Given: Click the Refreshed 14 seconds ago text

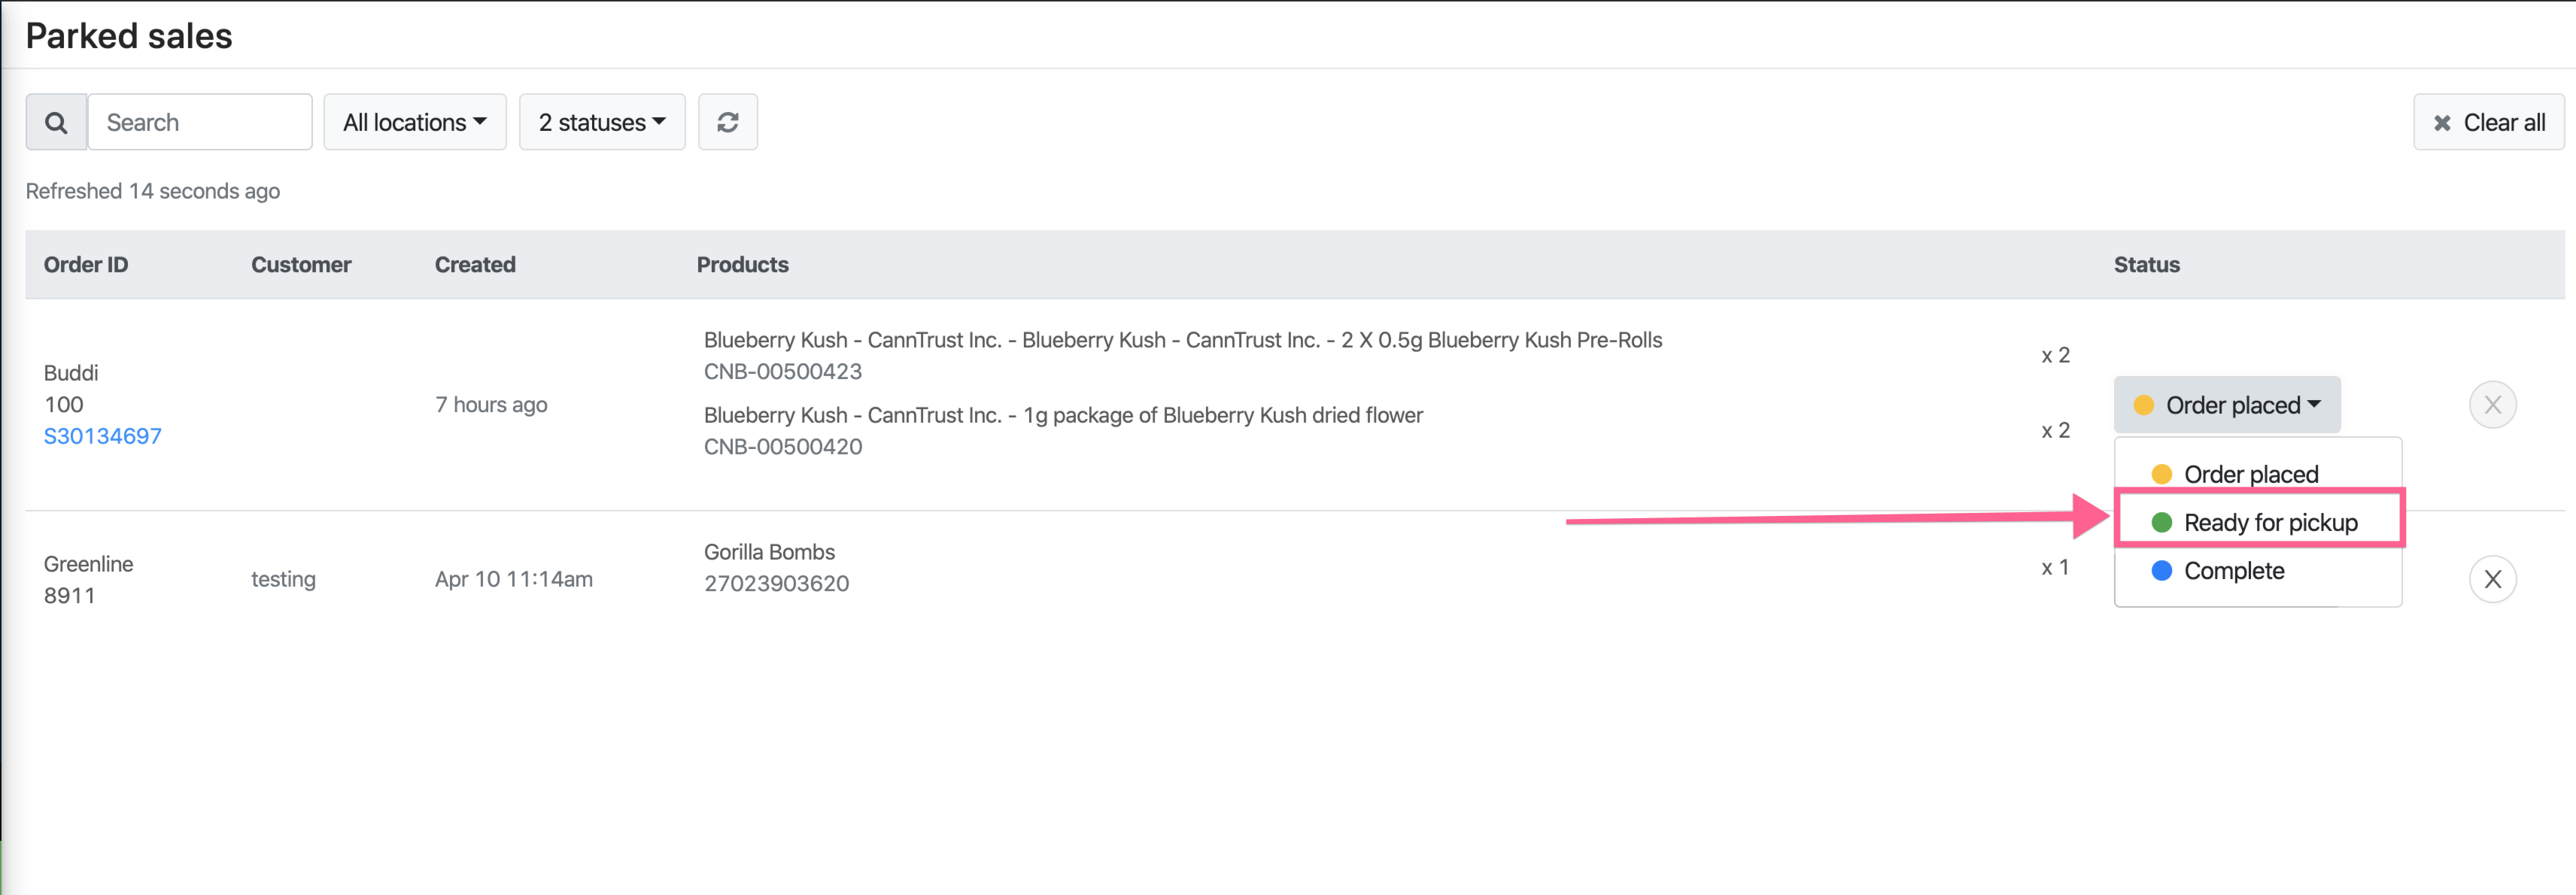Looking at the screenshot, I should tap(153, 191).
